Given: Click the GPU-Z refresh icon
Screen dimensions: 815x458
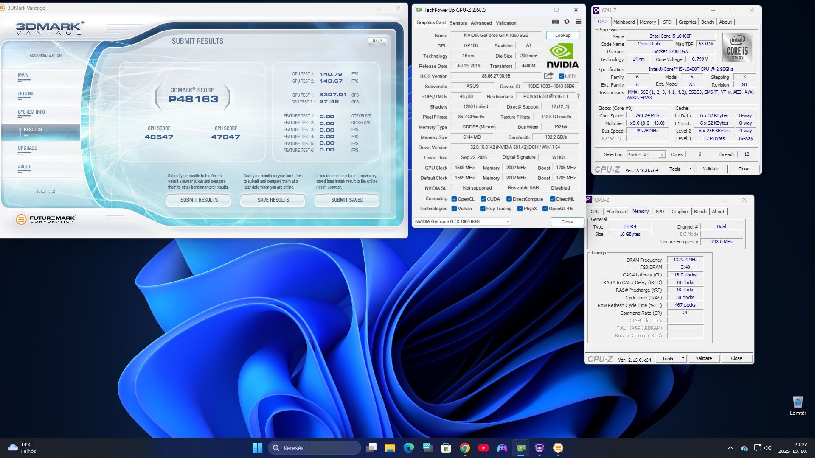Looking at the screenshot, I should point(567,22).
